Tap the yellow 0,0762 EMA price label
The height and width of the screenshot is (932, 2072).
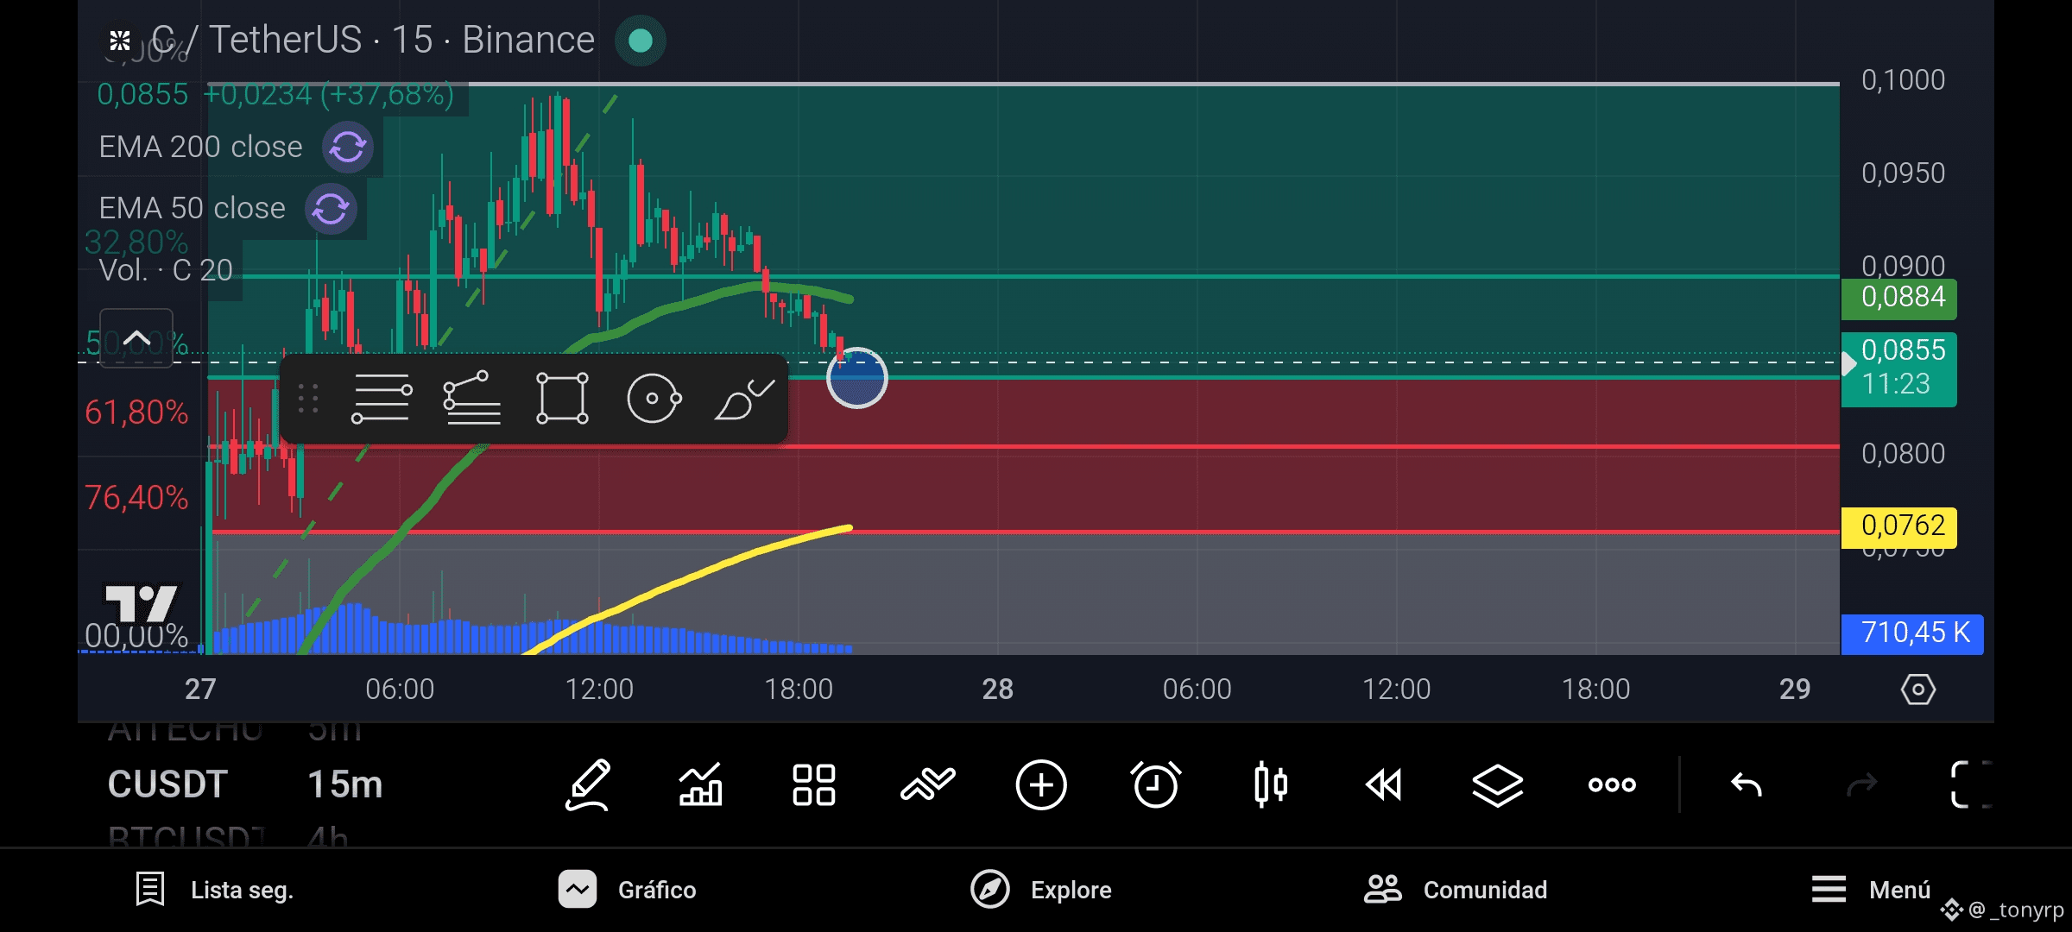[1899, 526]
